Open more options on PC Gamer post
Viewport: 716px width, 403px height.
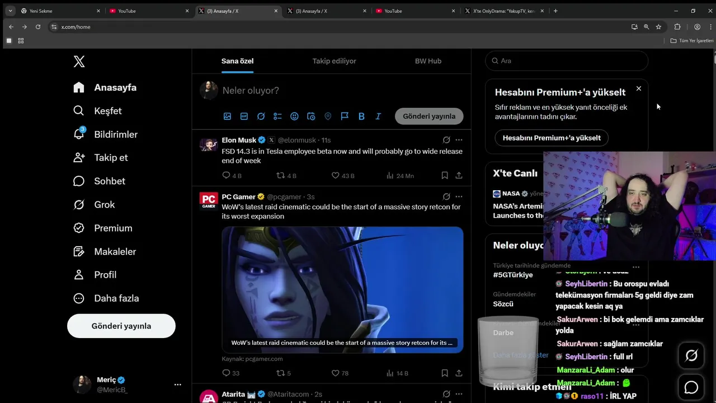click(459, 197)
